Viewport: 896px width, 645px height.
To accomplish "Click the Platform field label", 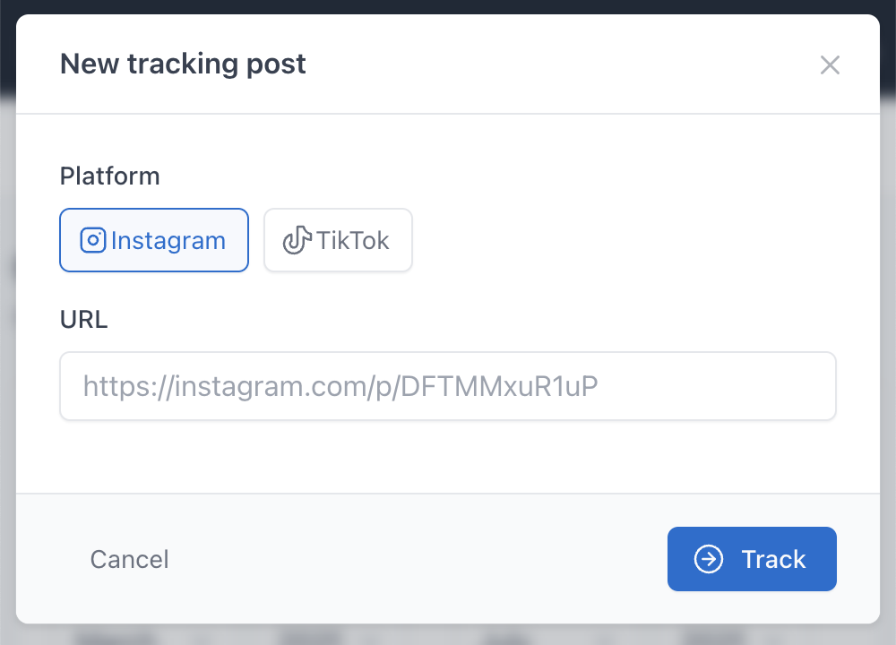I will [109, 176].
